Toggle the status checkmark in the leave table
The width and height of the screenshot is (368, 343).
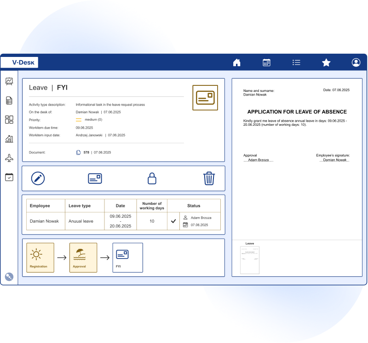(x=174, y=221)
